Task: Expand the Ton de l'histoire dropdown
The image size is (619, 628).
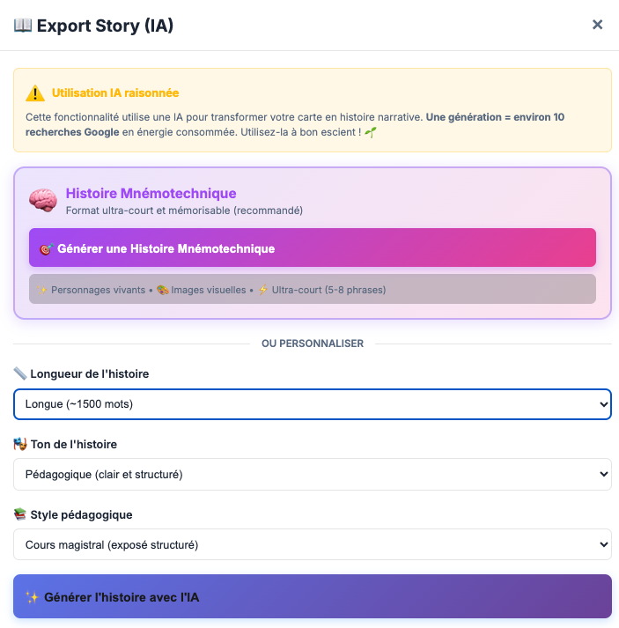Action: point(312,475)
